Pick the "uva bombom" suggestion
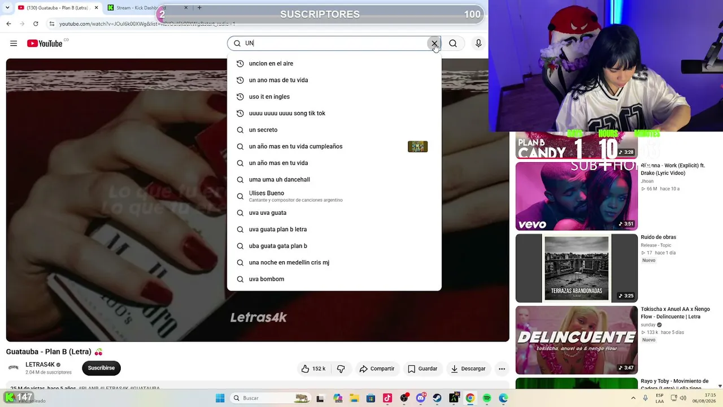 (334, 279)
